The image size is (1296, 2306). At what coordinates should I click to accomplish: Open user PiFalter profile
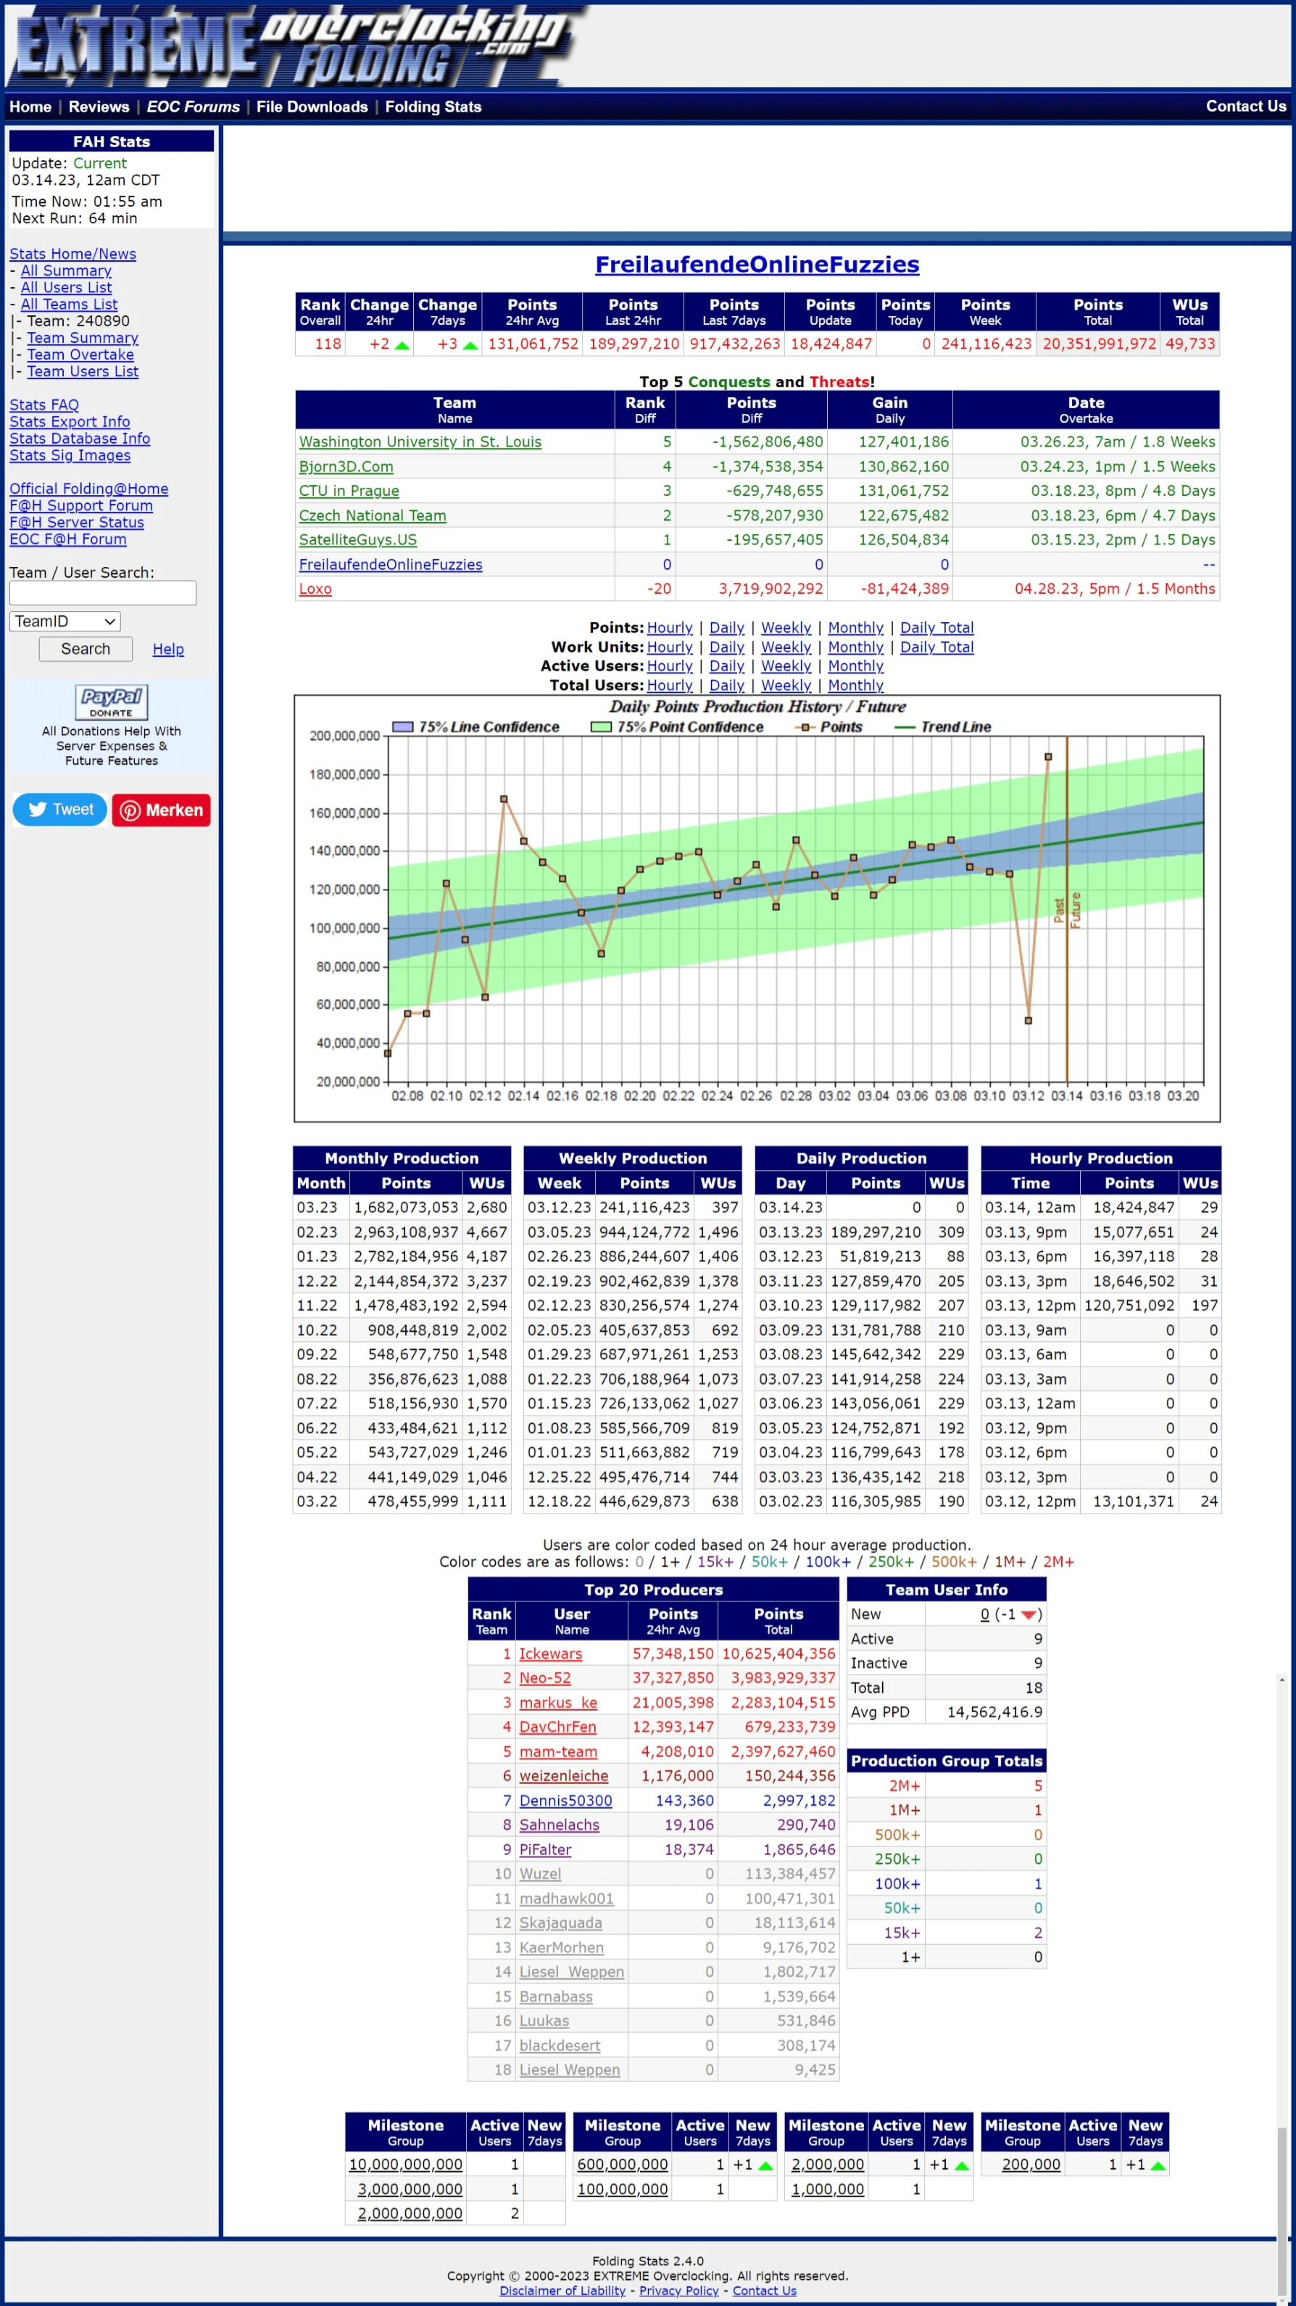coord(545,1849)
